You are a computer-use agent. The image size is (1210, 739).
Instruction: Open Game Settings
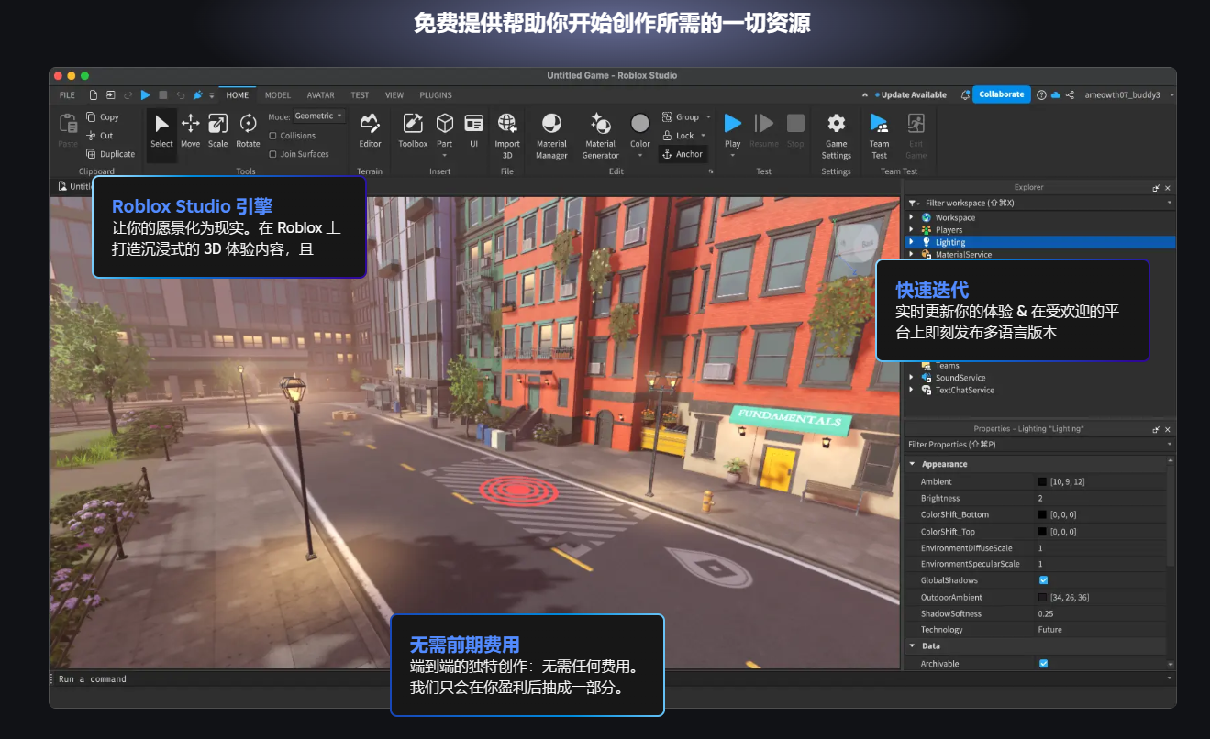(836, 136)
